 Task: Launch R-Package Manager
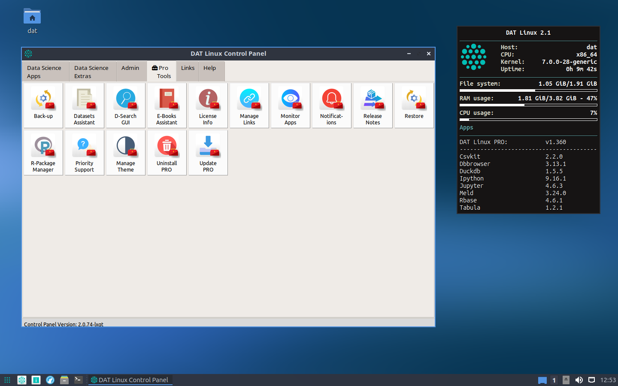pyautogui.click(x=43, y=153)
